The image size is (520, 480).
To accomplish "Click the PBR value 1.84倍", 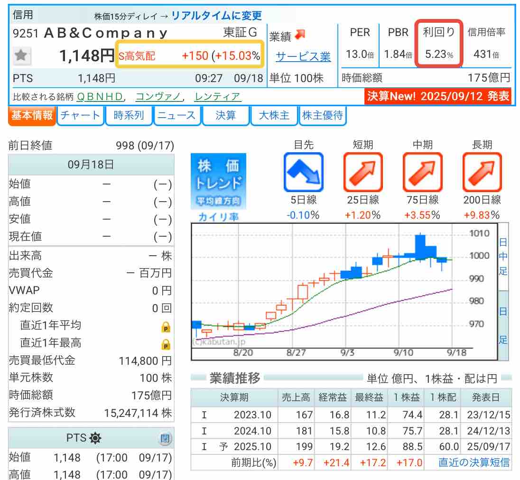I will click(x=398, y=54).
